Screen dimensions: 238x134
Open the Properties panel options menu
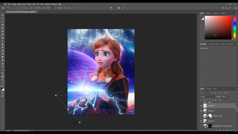tap(237, 44)
